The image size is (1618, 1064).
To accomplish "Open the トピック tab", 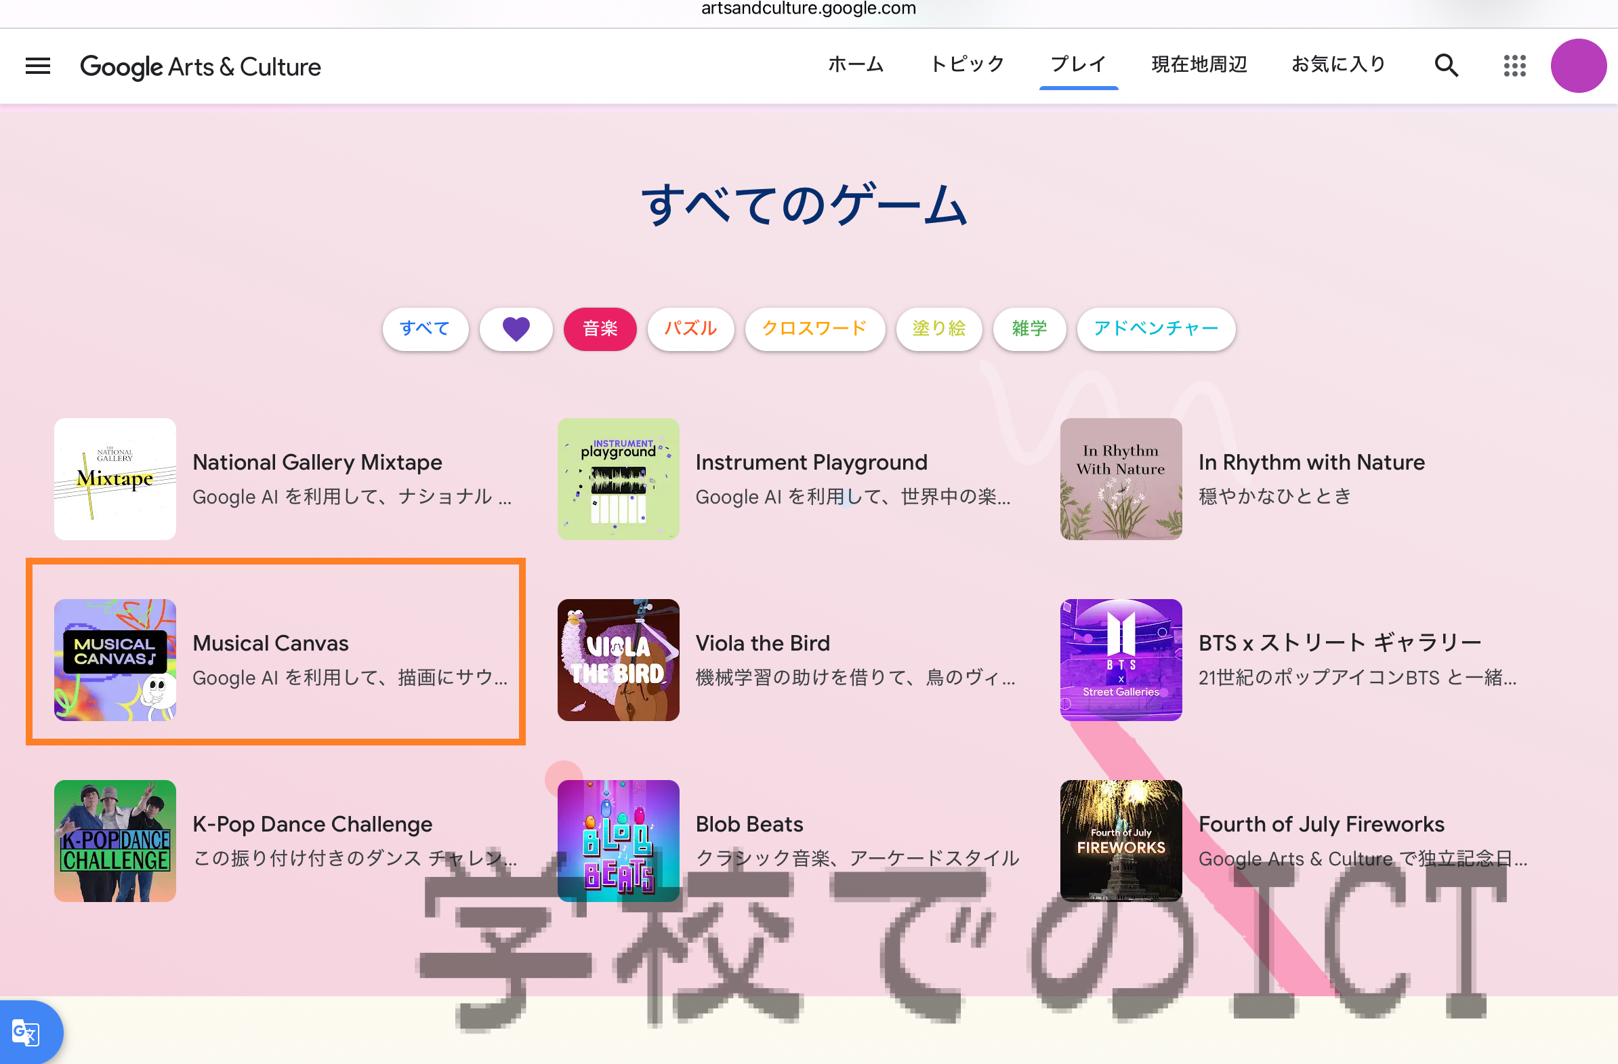I will pos(968,64).
